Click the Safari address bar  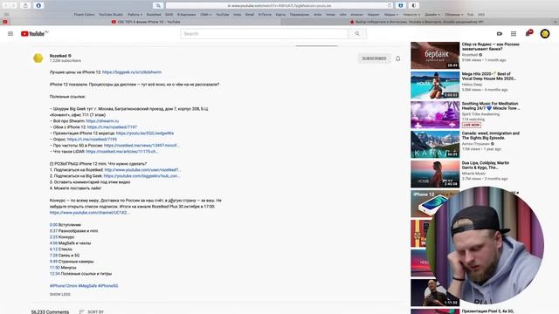(x=279, y=6)
